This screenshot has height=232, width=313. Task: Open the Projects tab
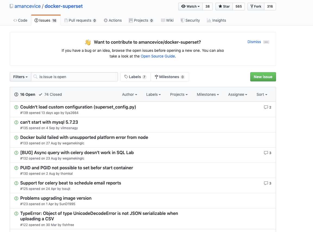(x=141, y=20)
